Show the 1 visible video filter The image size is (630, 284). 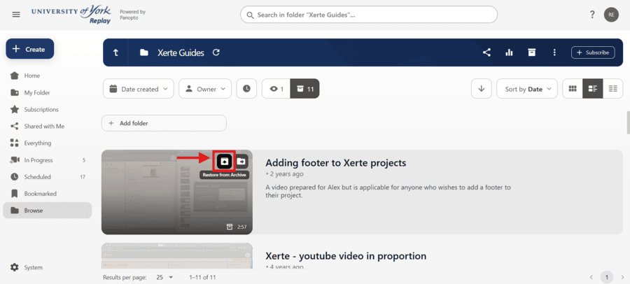pyautogui.click(x=276, y=89)
